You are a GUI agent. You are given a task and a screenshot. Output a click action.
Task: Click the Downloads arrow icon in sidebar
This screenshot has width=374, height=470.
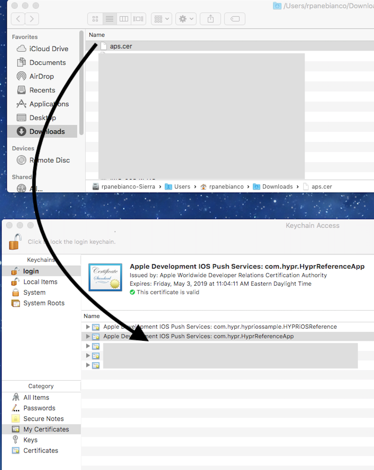tap(22, 131)
